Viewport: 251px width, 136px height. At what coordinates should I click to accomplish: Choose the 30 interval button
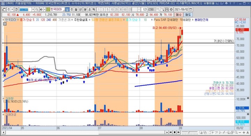121,9
